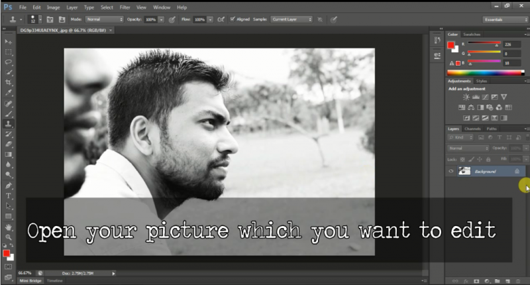Add a Brightness/Contrast adjustment
530x285 pixels.
point(466,97)
